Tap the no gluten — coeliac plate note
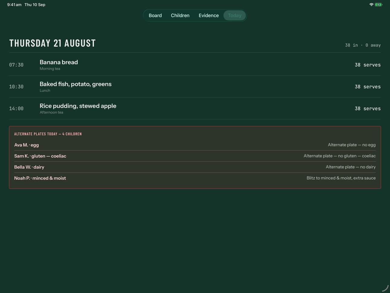Viewport: 390px width, 293px height. coord(340,156)
